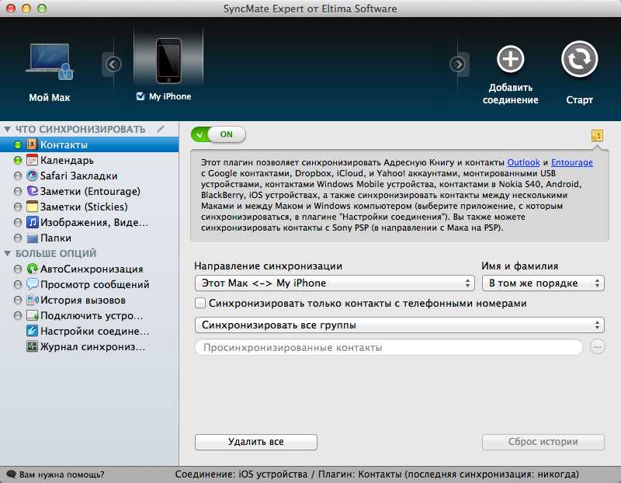Open the Outlook link
The height and width of the screenshot is (483, 621).
[x=523, y=162]
